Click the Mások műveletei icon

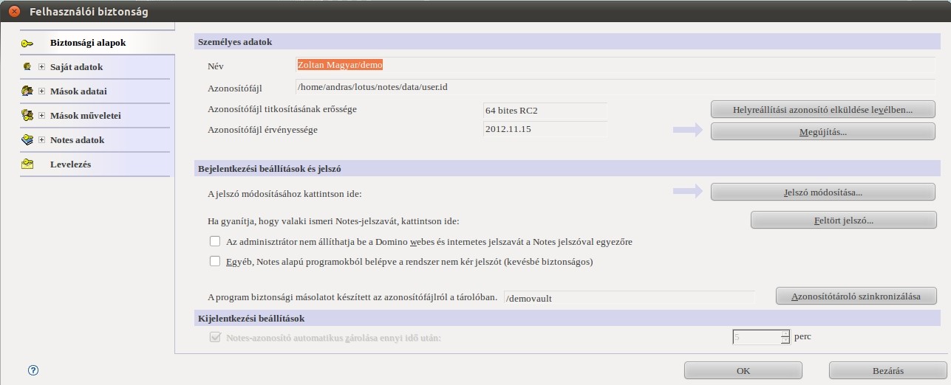(27, 116)
